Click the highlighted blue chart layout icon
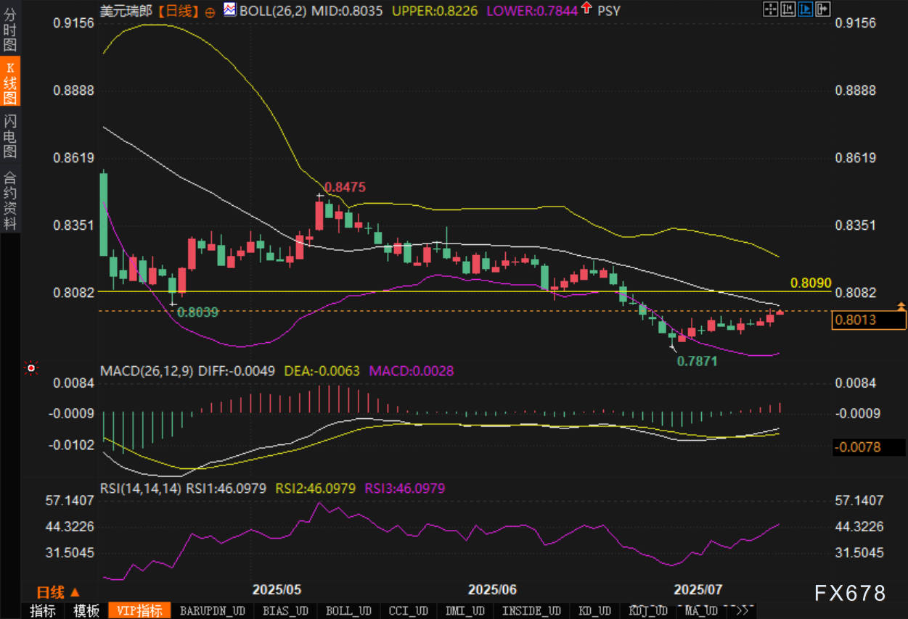The height and width of the screenshot is (619, 908). pyautogui.click(x=805, y=9)
